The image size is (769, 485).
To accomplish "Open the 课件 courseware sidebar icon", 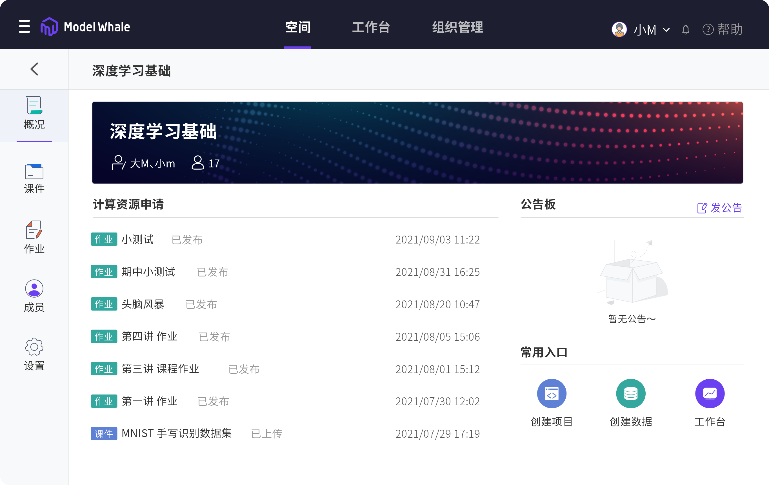I will pos(34,172).
